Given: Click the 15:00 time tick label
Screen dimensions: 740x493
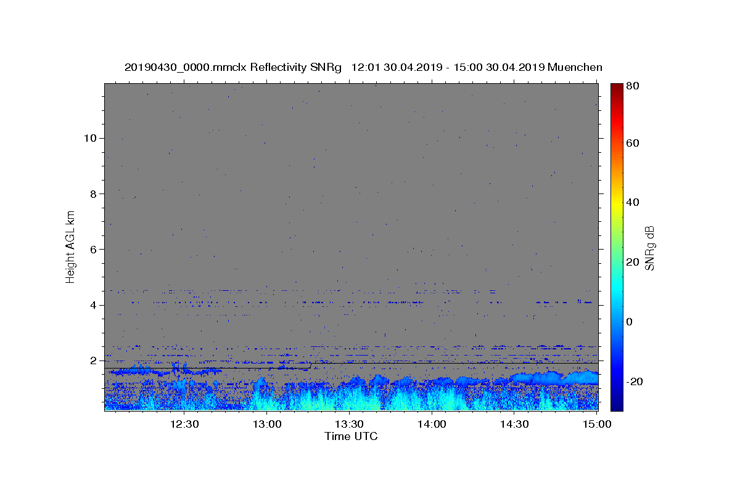Looking at the screenshot, I should point(596,424).
